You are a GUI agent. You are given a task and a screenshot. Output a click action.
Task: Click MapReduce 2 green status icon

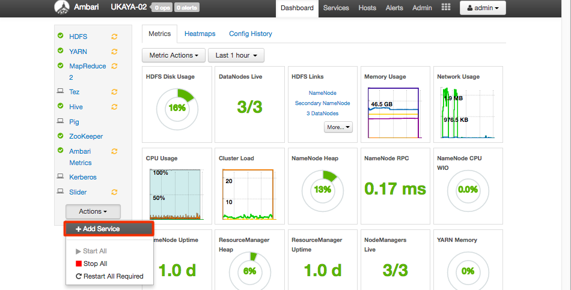tap(61, 65)
